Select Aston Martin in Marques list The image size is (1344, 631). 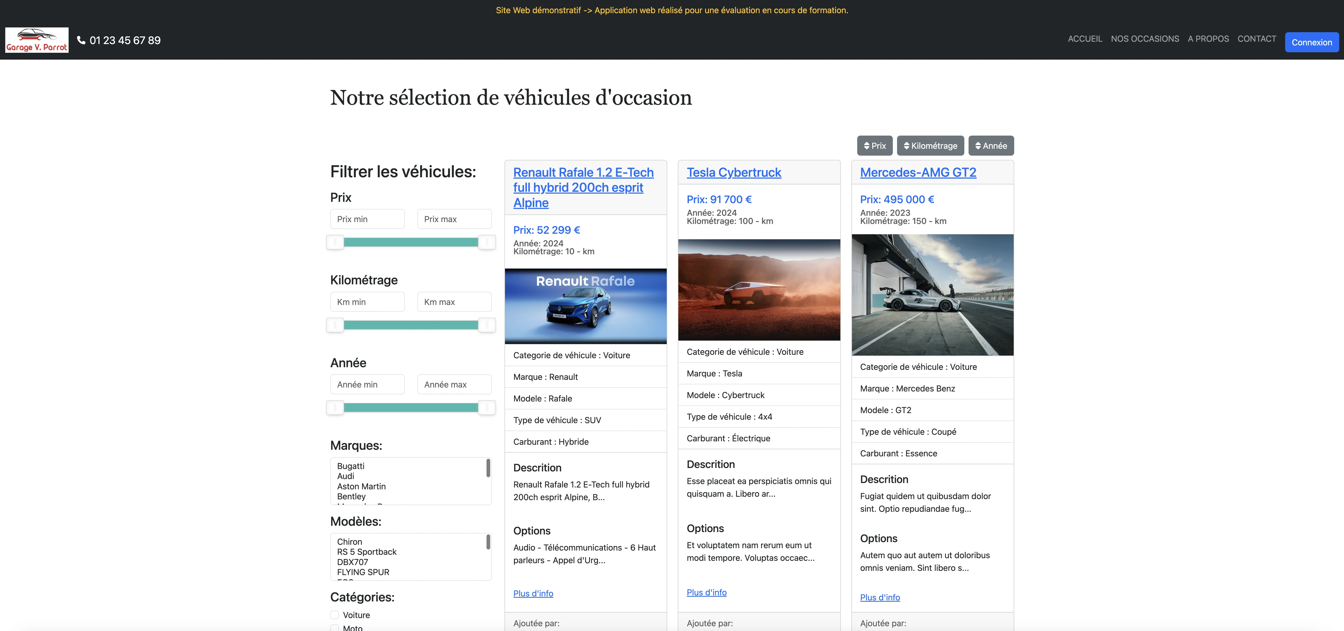pos(361,486)
